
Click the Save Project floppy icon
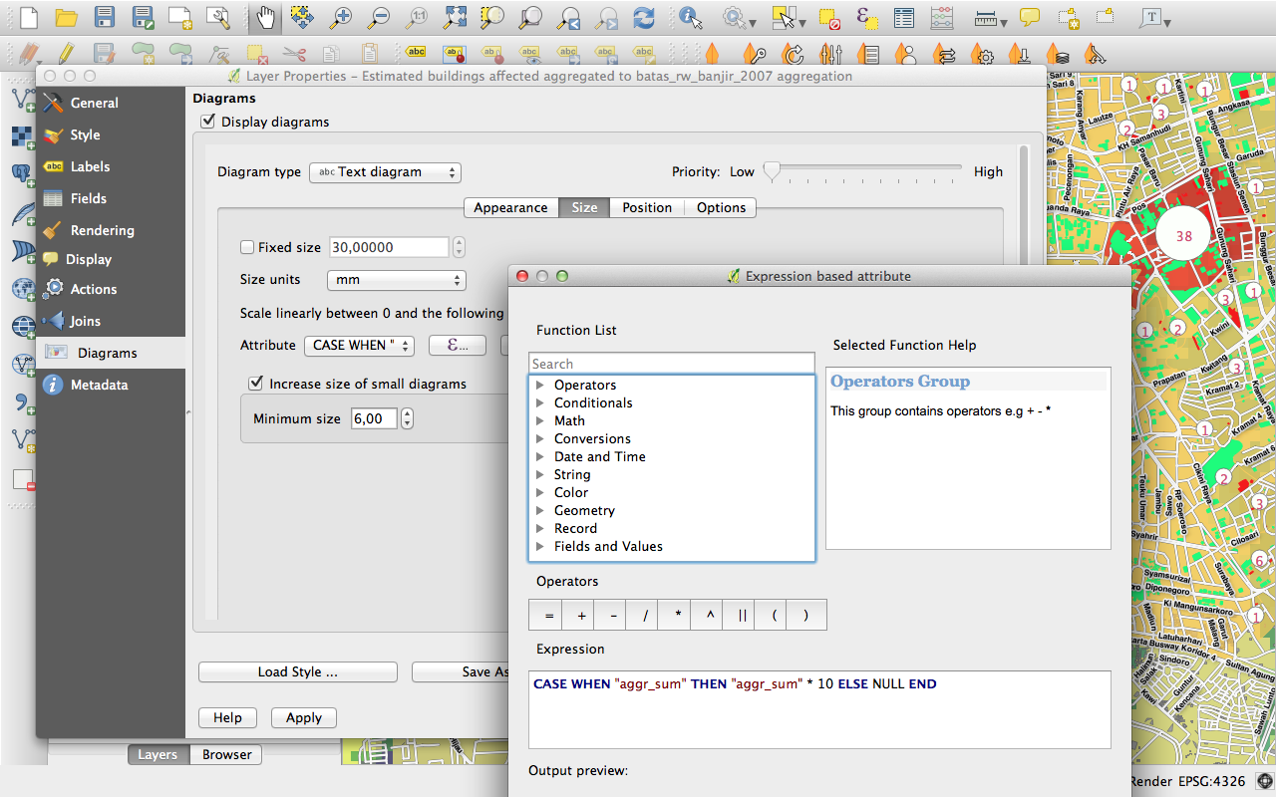click(x=105, y=18)
